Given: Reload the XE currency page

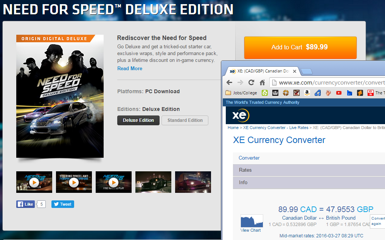Looking at the screenshot, I should [x=251, y=83].
